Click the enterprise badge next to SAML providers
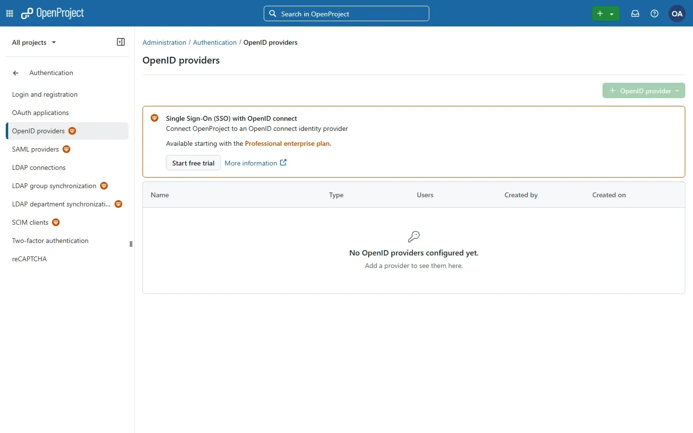 coord(66,149)
